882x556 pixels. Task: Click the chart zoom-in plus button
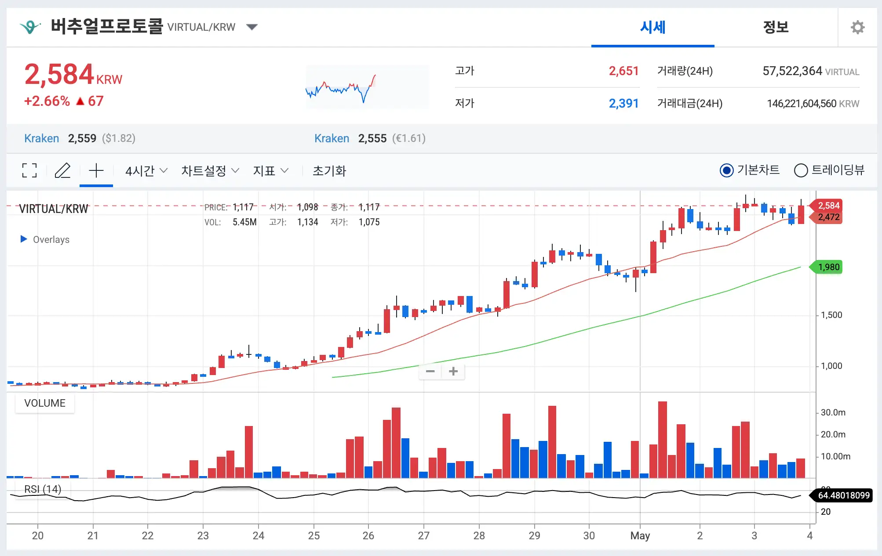pyautogui.click(x=453, y=372)
